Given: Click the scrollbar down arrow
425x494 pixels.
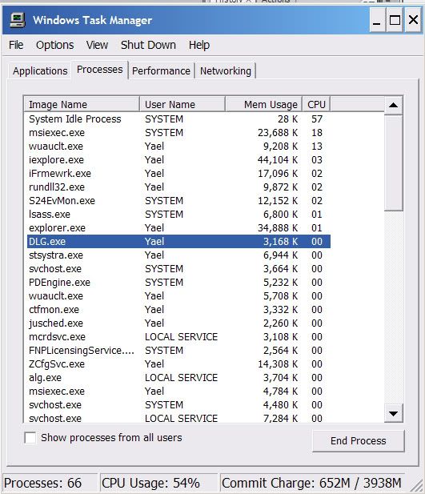Looking at the screenshot, I should click(393, 413).
